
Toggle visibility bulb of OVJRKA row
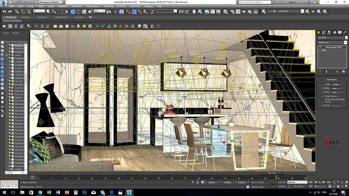tap(10, 98)
